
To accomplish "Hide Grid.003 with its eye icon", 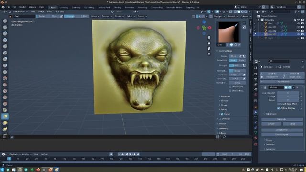I will coord(298,34).
